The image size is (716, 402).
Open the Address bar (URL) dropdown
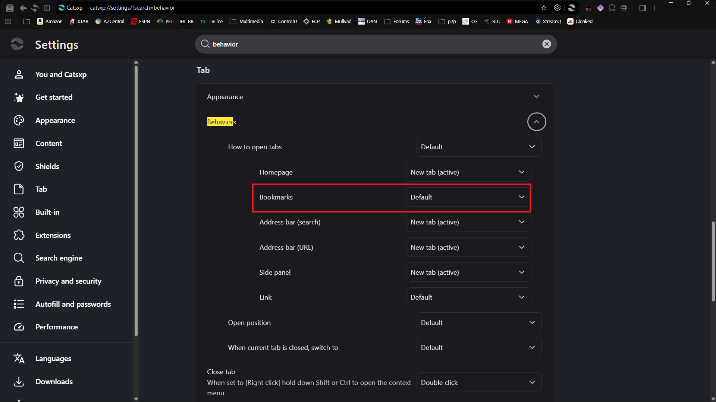click(x=468, y=247)
